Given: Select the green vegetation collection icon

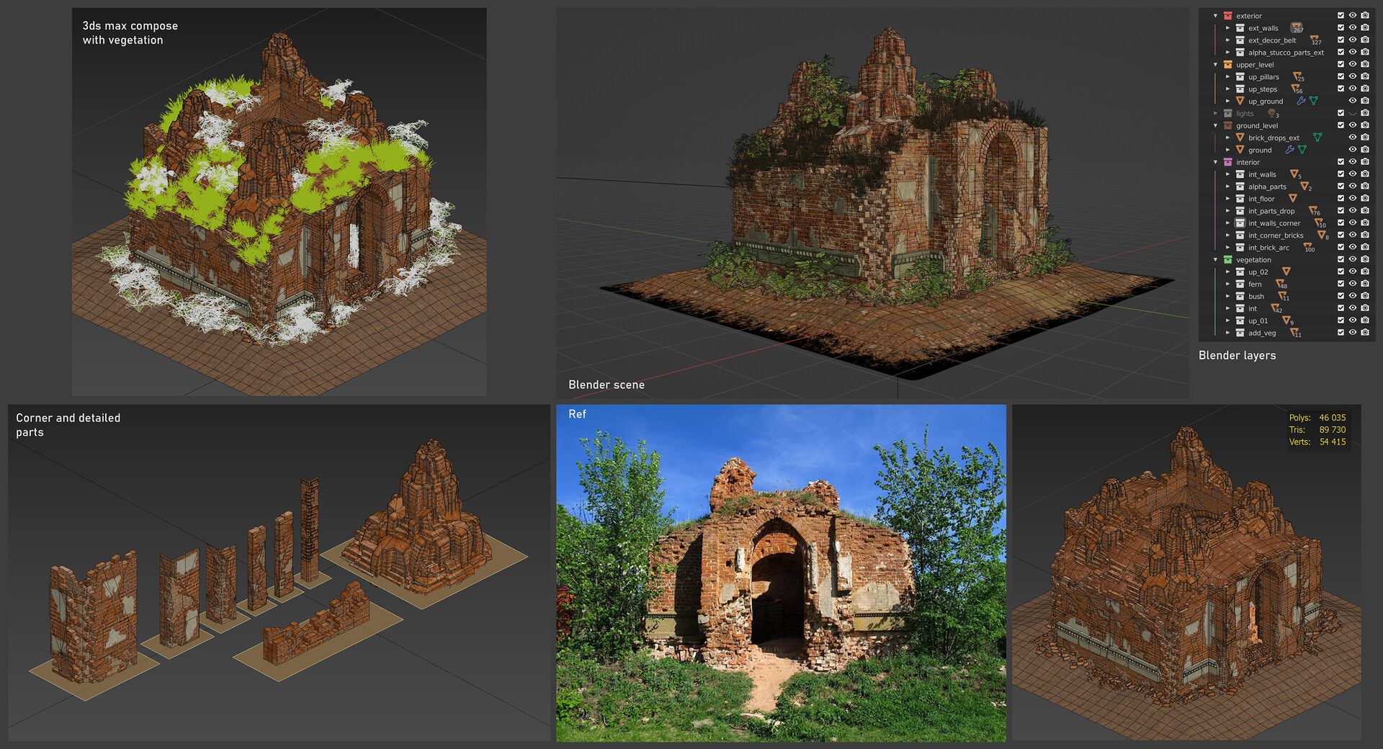Looking at the screenshot, I should (x=1227, y=260).
